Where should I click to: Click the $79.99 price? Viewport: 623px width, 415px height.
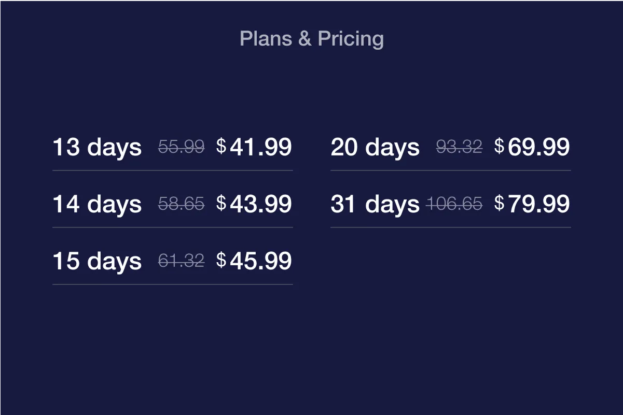pyautogui.click(x=532, y=204)
